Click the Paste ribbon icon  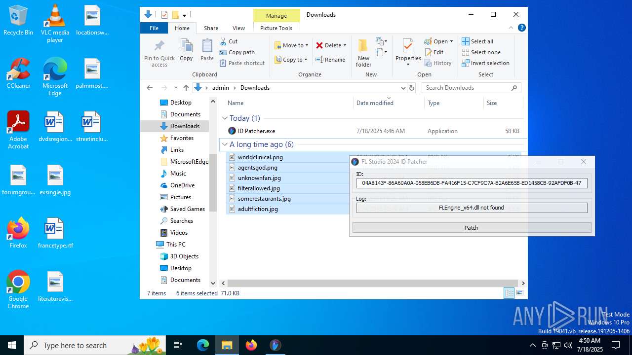click(207, 50)
